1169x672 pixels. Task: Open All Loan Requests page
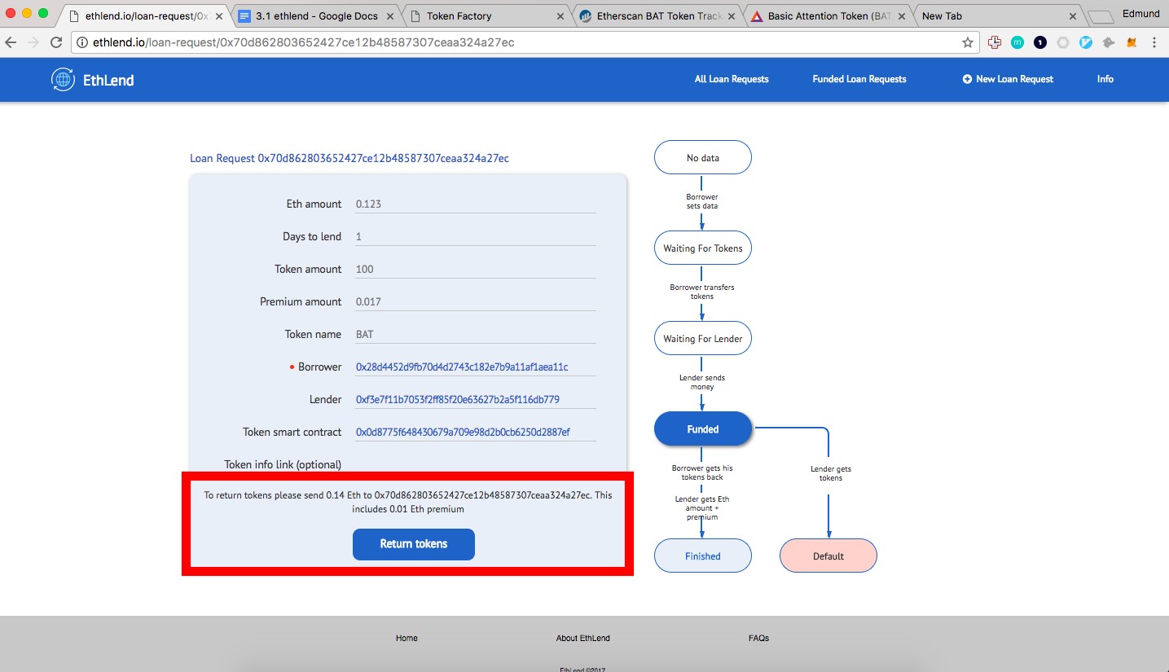tap(732, 79)
